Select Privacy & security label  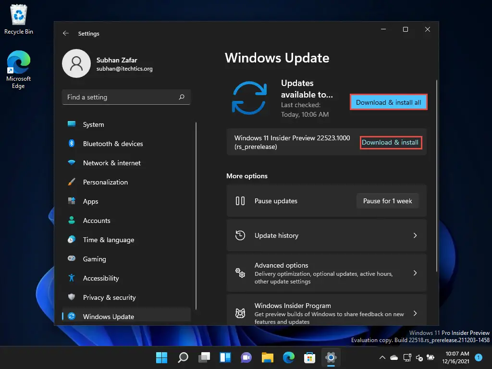[109, 297]
